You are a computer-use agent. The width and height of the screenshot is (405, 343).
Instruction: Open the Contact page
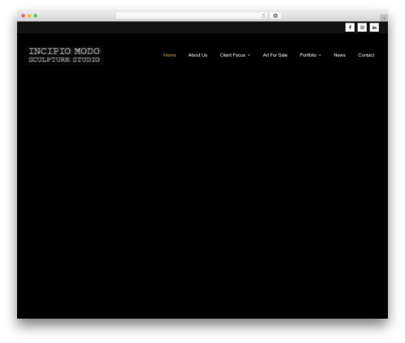coord(366,55)
